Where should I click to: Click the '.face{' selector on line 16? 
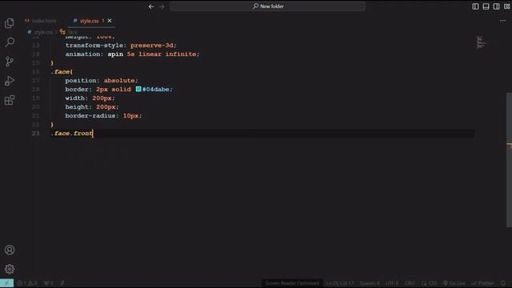pos(62,71)
